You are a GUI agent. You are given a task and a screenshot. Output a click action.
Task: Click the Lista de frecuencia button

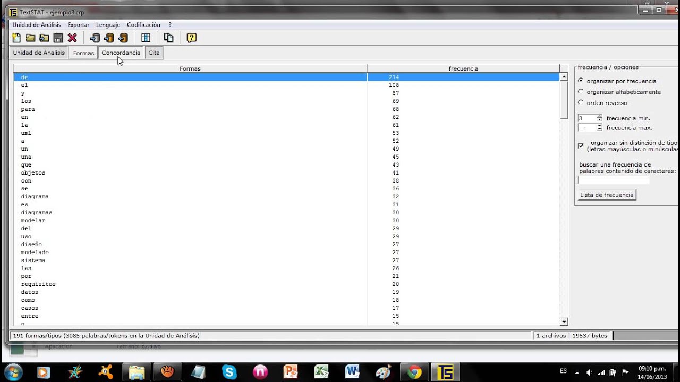607,195
